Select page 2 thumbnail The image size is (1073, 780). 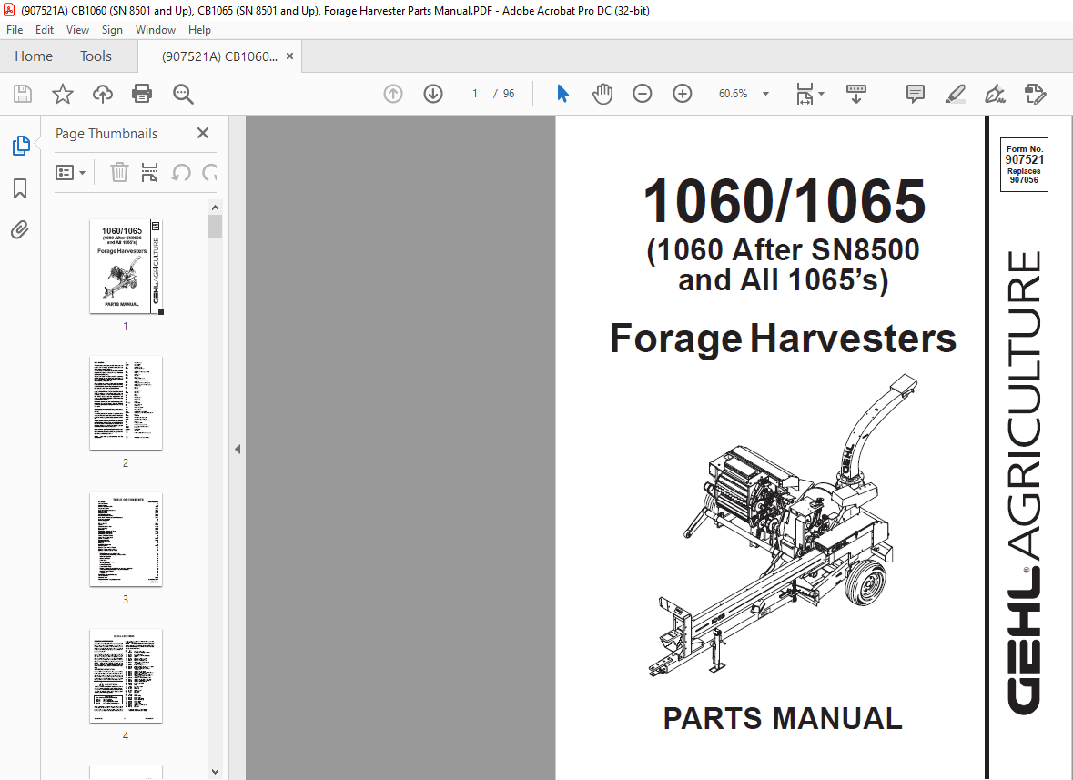point(126,402)
